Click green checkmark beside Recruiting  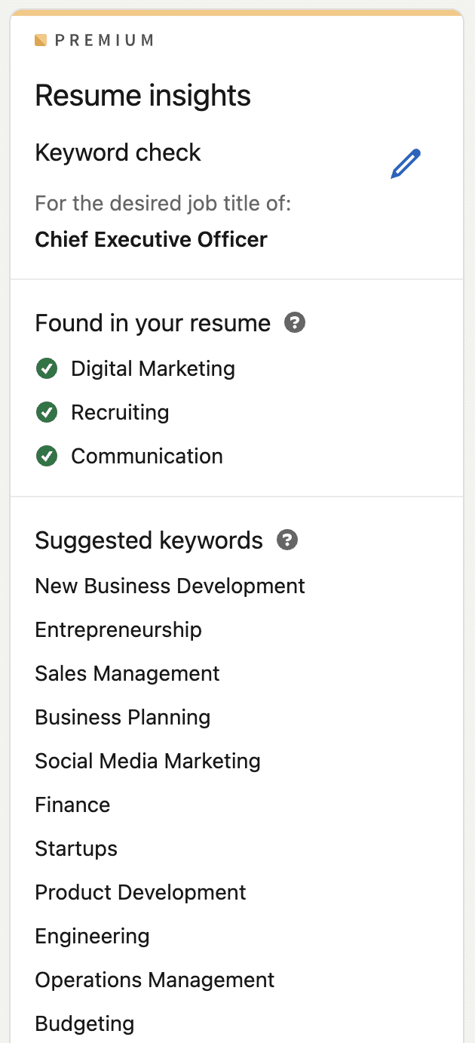(x=47, y=413)
